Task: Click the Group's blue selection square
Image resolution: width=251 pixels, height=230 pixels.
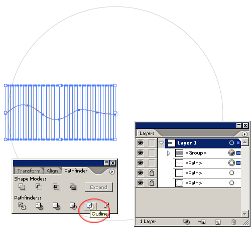Action: coord(238,153)
